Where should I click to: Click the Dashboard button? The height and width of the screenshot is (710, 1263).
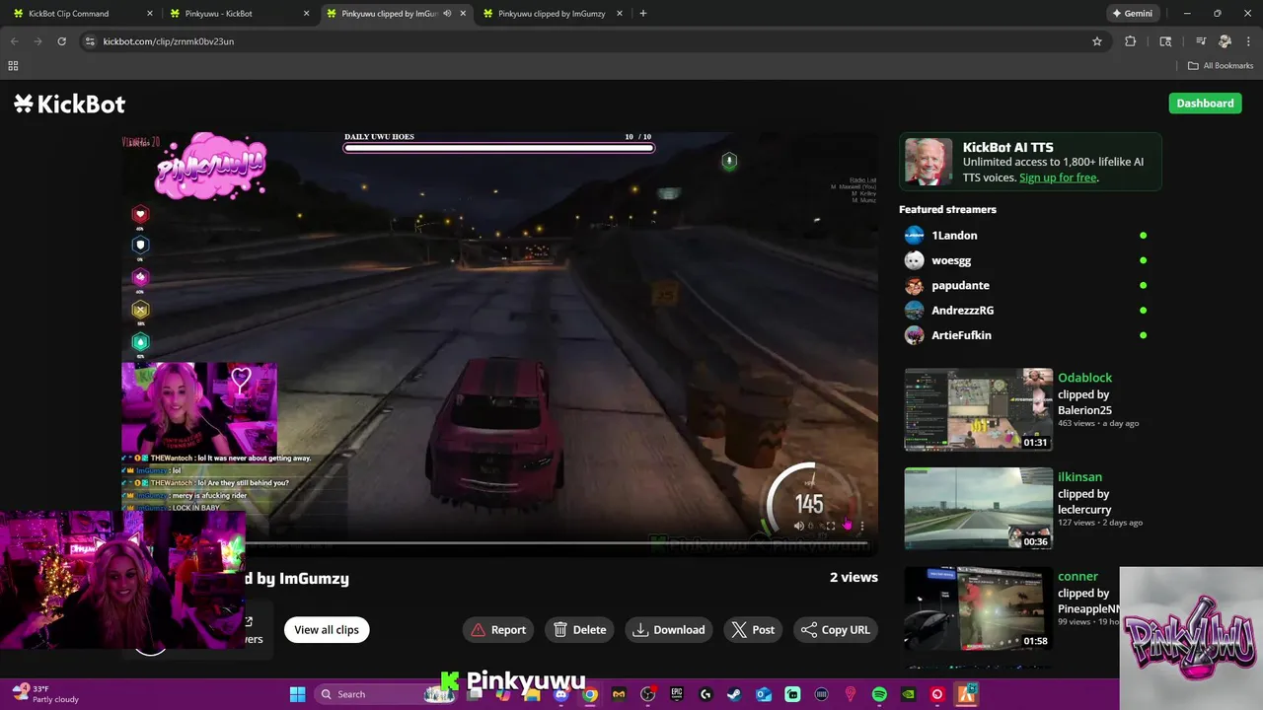click(x=1205, y=104)
